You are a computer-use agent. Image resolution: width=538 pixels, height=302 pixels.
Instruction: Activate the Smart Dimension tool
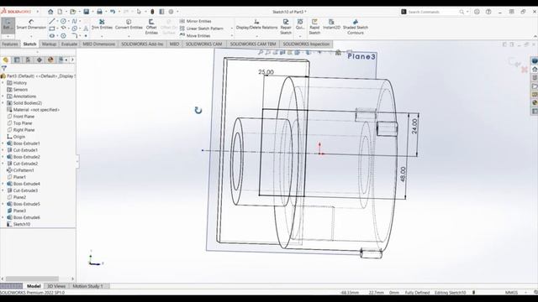click(x=31, y=24)
